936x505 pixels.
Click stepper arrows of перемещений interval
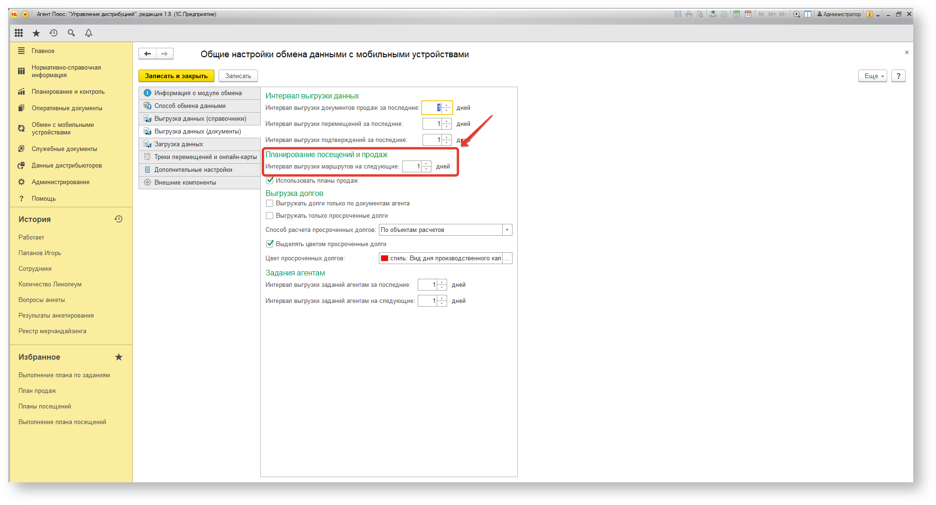coord(447,124)
